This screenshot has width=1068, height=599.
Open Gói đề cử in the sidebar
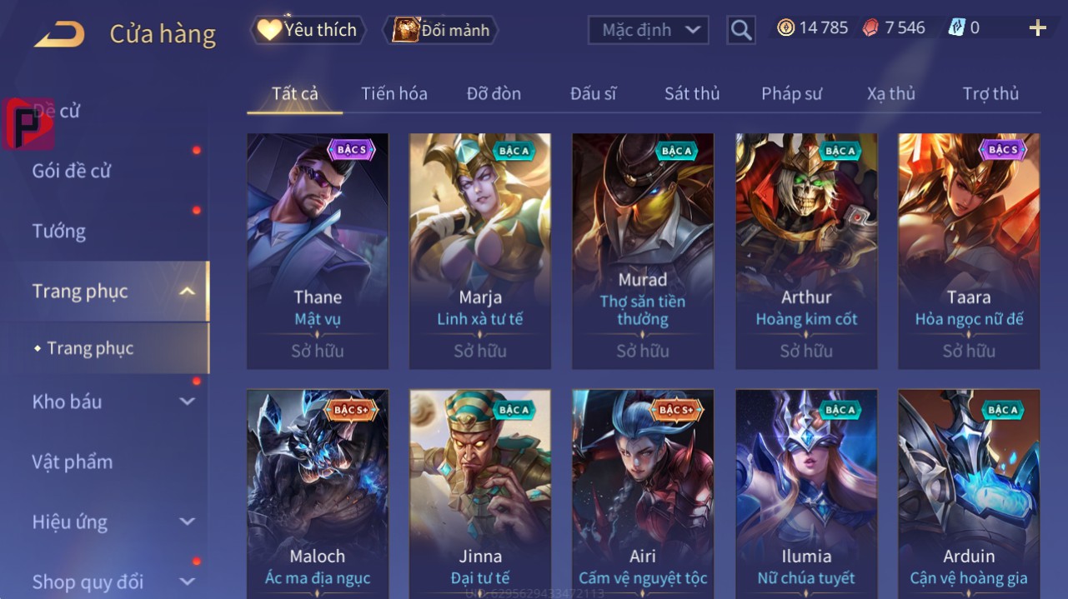[x=72, y=171]
